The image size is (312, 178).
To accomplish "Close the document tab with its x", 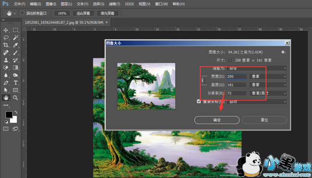I will pos(107,22).
